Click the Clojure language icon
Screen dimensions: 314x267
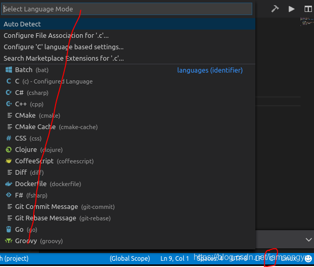click(9, 150)
